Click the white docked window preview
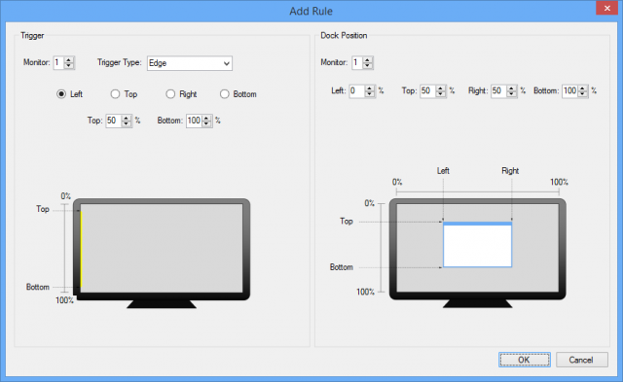 [477, 245]
